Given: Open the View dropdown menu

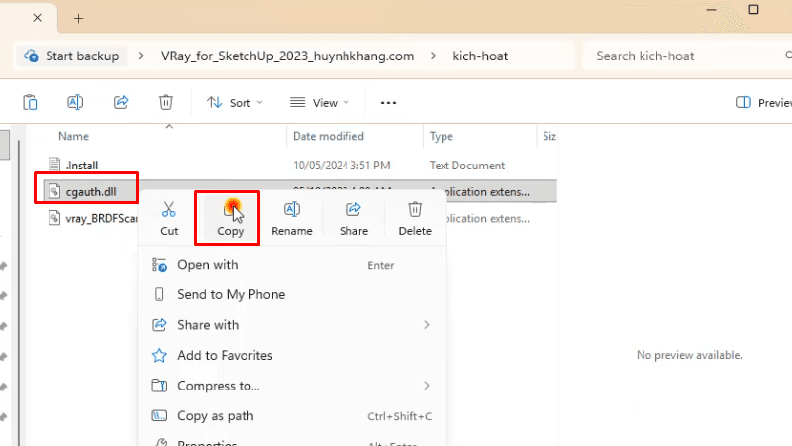Looking at the screenshot, I should 320,102.
